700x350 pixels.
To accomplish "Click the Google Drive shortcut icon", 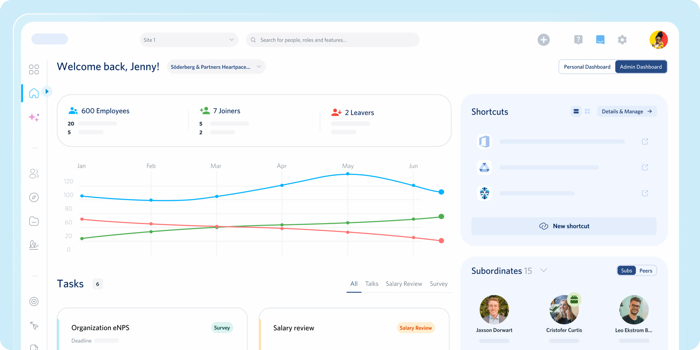I will 485,167.
